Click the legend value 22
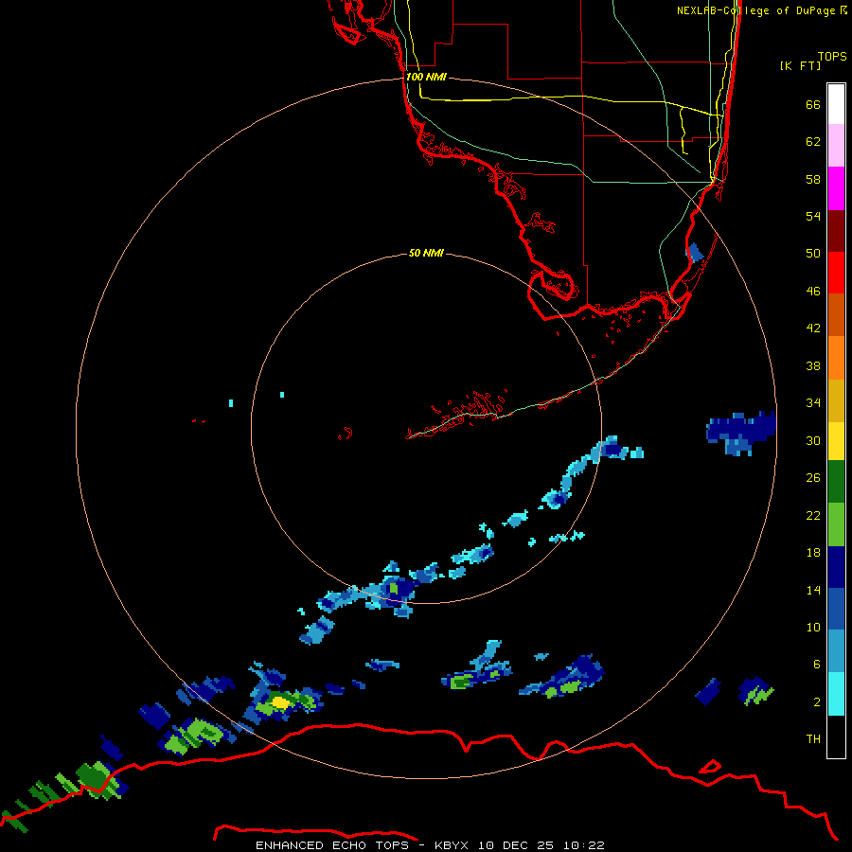This screenshot has width=852, height=852. (x=813, y=515)
